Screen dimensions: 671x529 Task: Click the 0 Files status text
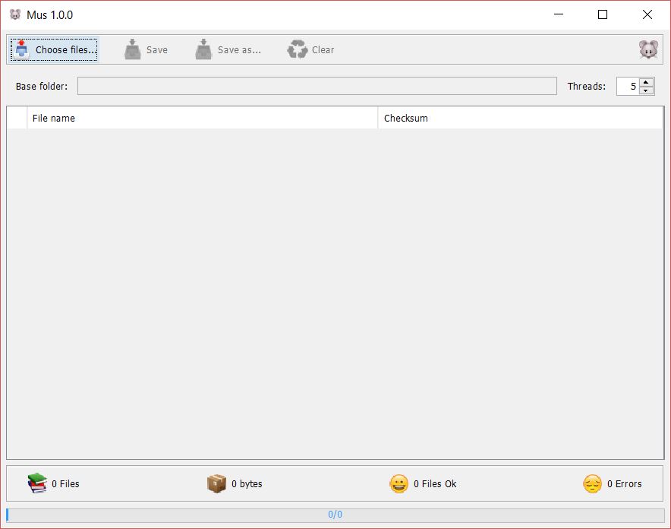pyautogui.click(x=65, y=483)
